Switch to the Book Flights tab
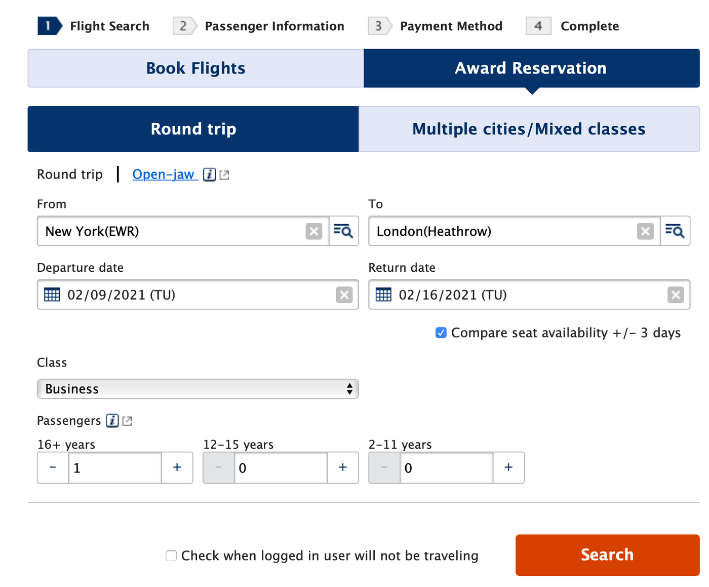Viewport: 709px width, 587px height. pos(195,67)
